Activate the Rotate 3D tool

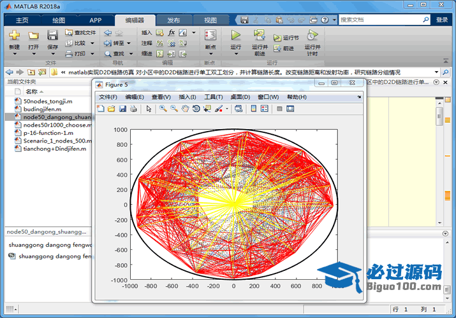tap(196, 109)
